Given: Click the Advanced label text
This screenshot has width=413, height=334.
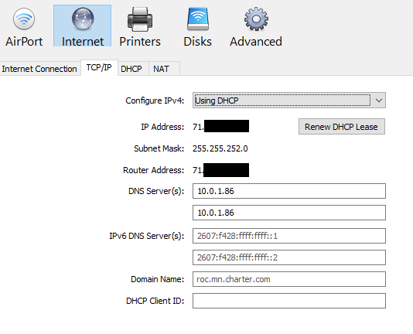Looking at the screenshot, I should pyautogui.click(x=256, y=42).
